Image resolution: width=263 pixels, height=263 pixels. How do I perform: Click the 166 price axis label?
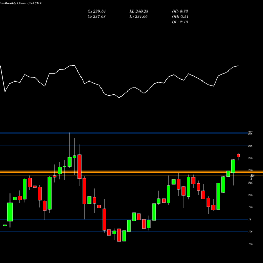click(250, 244)
